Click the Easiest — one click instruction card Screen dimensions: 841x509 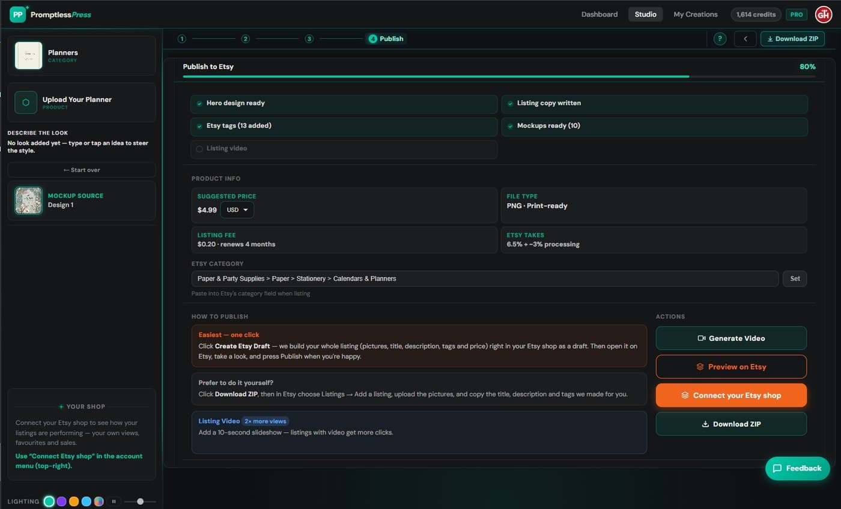[419, 346]
